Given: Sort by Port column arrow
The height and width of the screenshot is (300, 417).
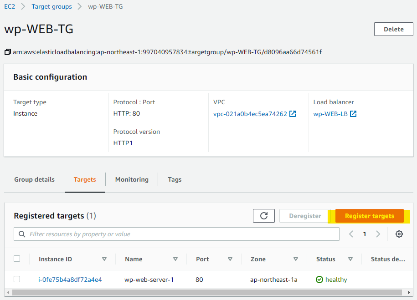Looking at the screenshot, I should (x=230, y=259).
